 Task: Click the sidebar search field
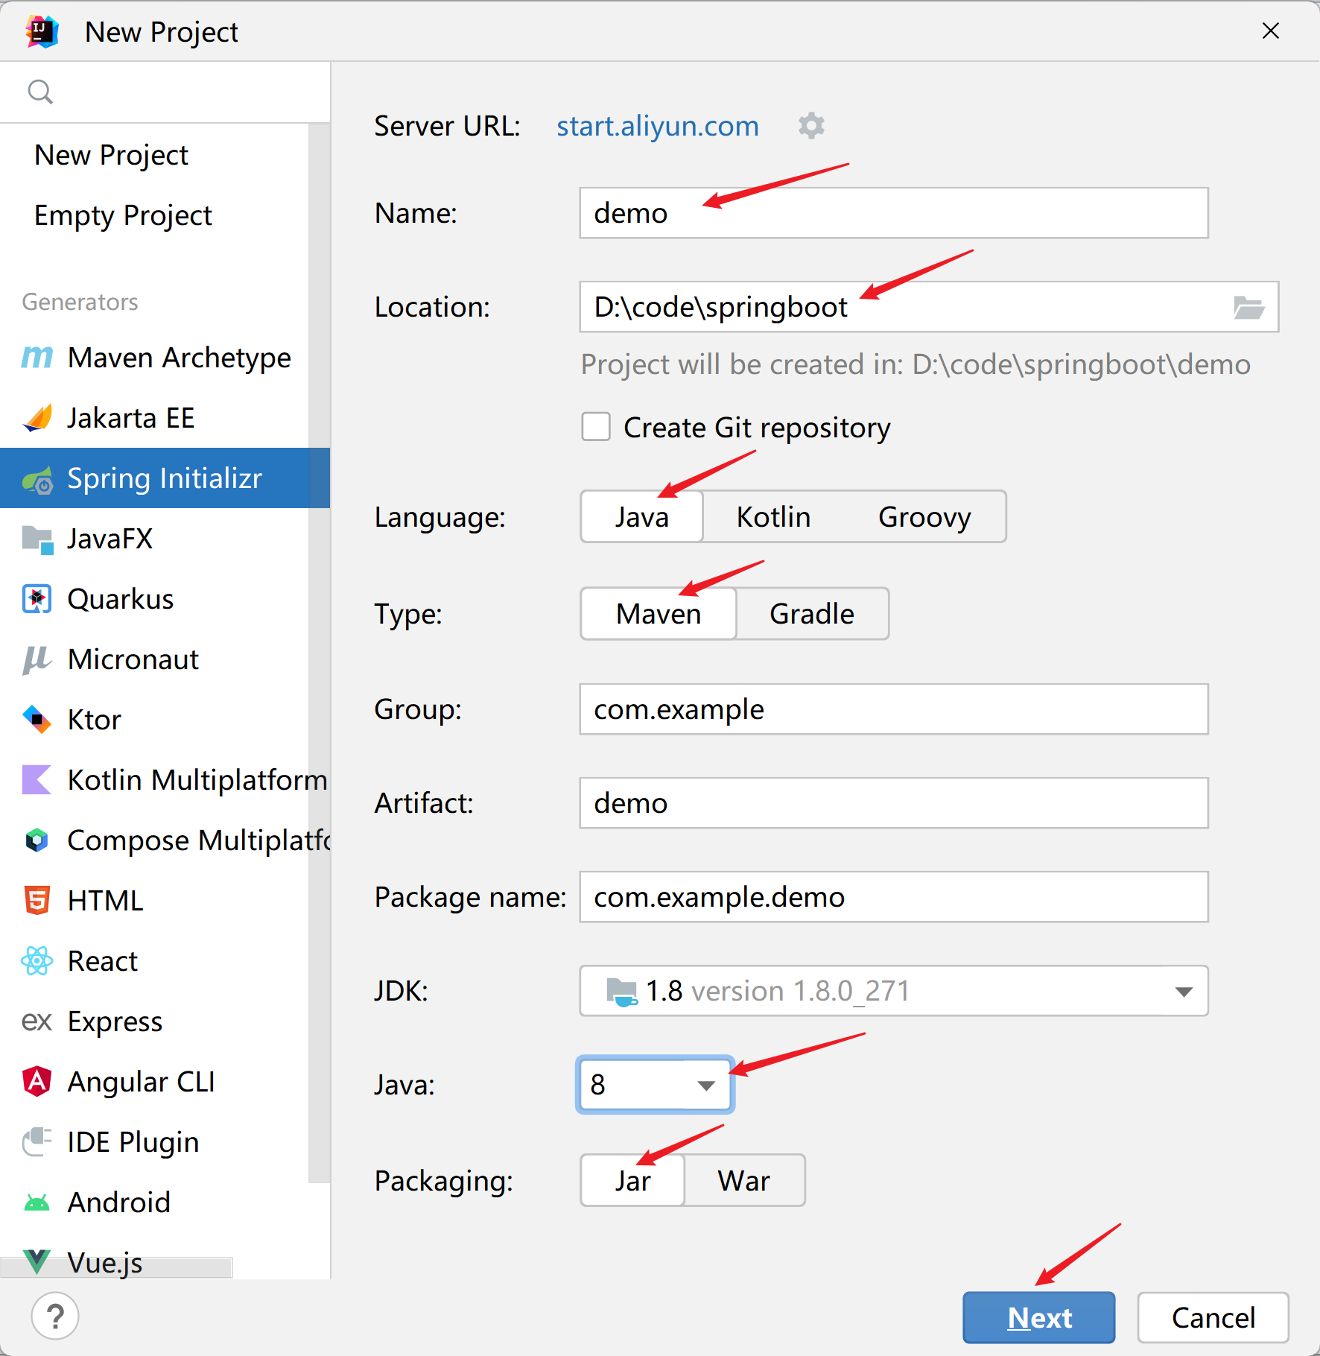coord(165,92)
